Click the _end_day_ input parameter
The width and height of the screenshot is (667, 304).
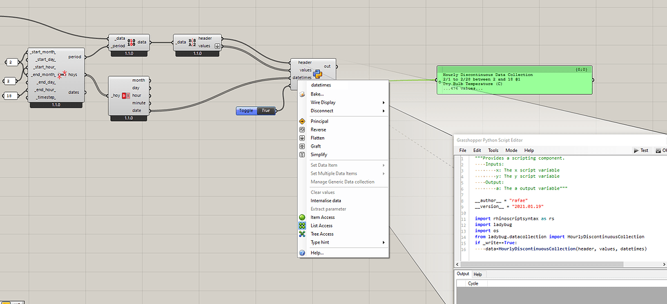click(46, 82)
